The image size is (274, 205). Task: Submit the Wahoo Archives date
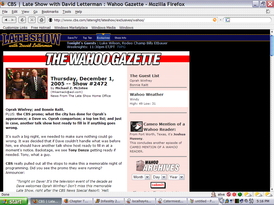[x=158, y=185]
